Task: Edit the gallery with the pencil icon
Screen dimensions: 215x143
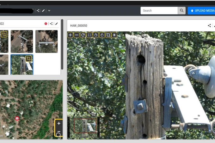Action: click(57, 23)
